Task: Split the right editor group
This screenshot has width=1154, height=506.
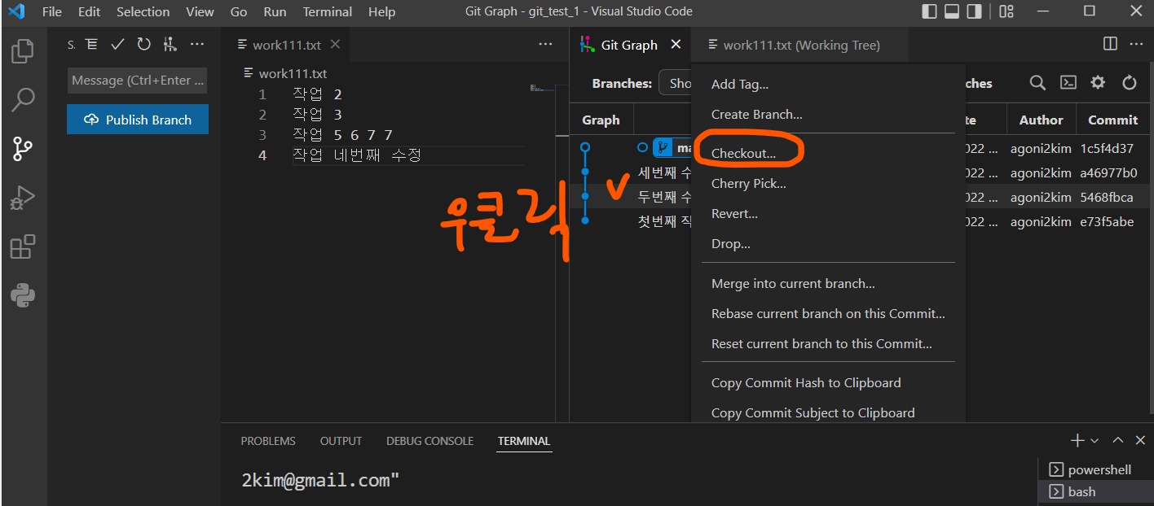Action: [x=1110, y=44]
